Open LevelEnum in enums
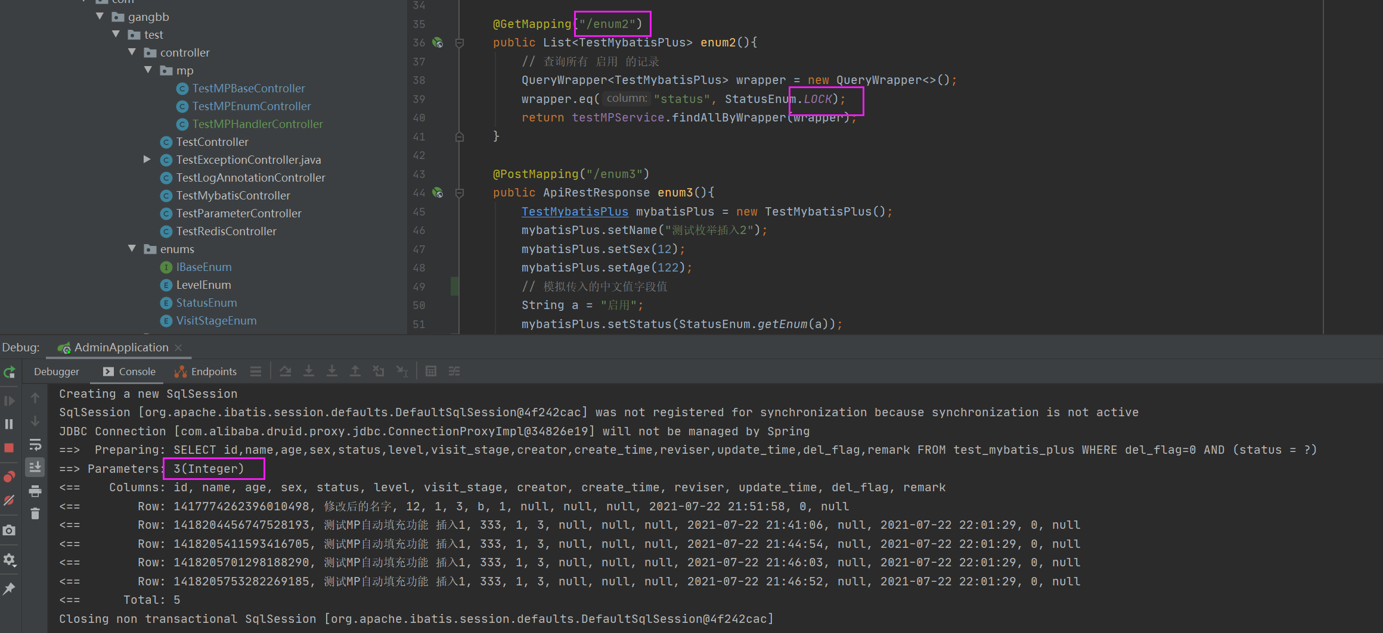 pos(203,285)
